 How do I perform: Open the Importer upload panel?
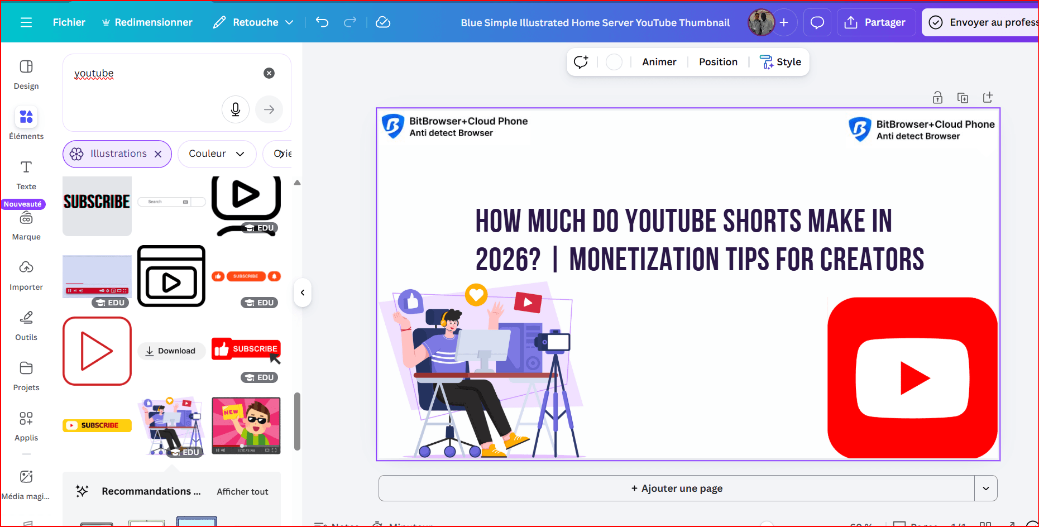26,274
